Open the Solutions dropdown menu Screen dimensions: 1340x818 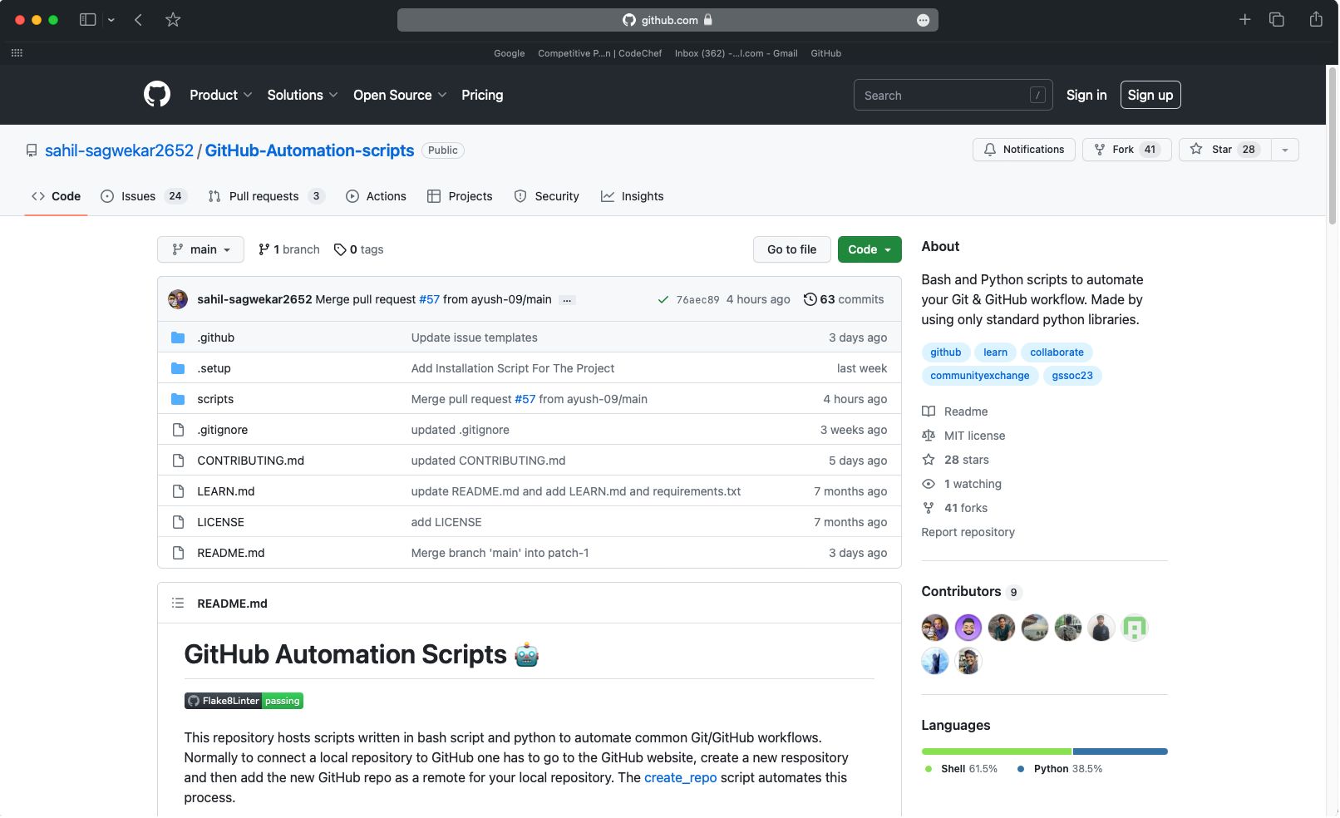[303, 95]
